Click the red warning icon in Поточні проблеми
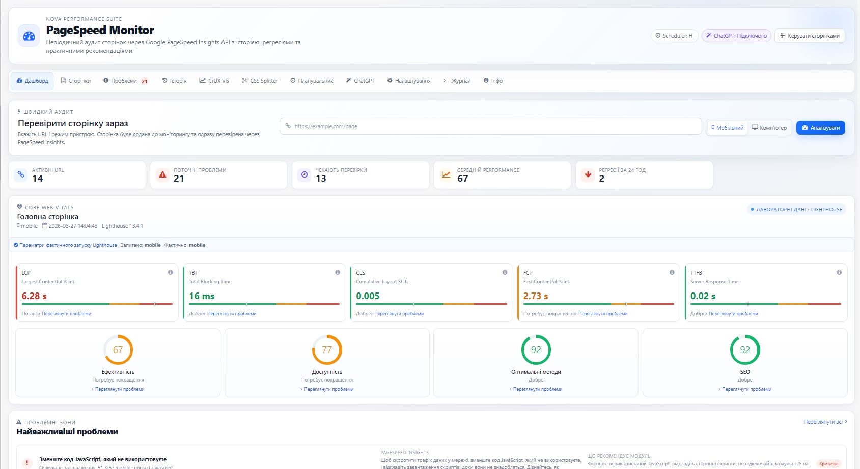 (x=162, y=174)
